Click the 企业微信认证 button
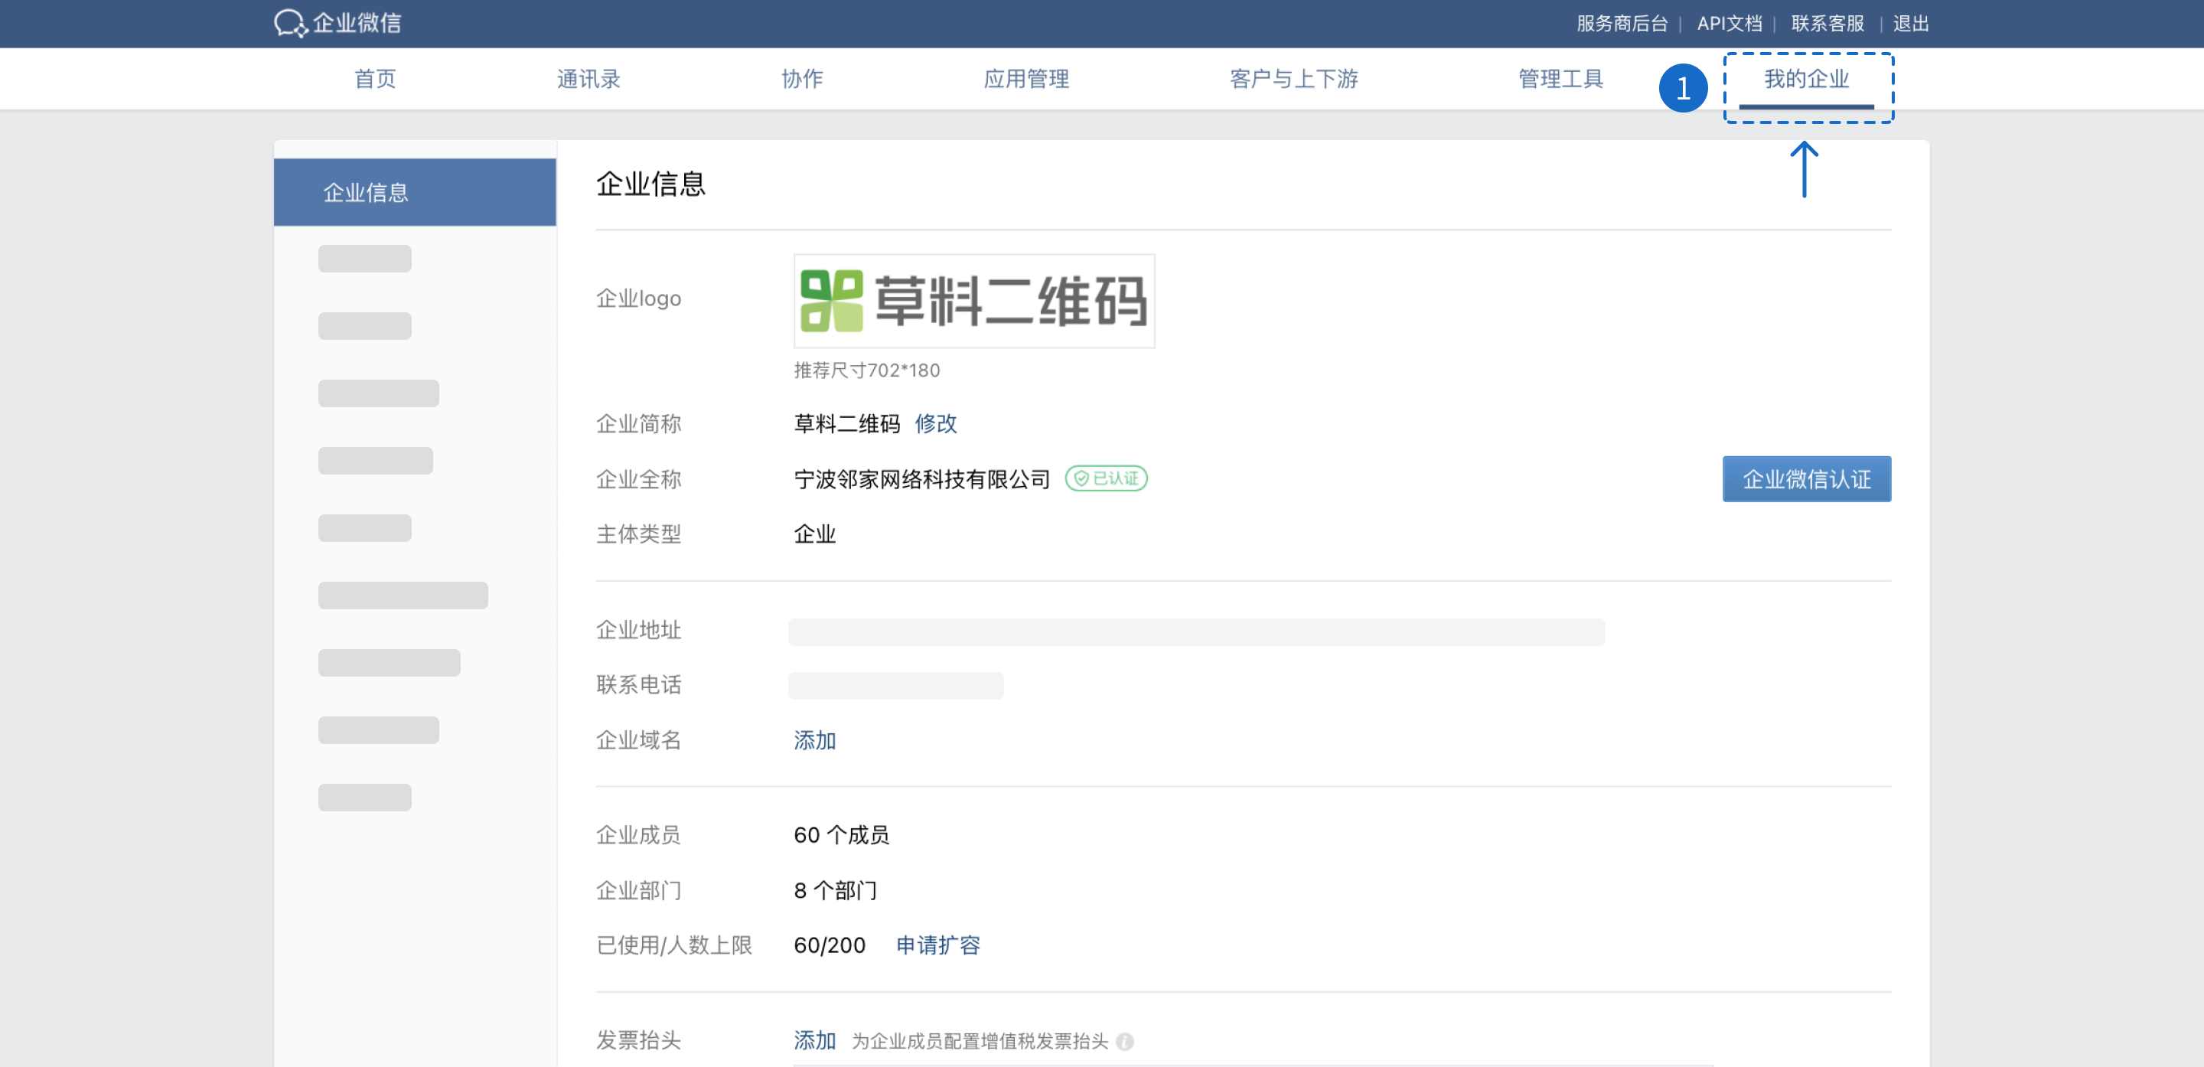The height and width of the screenshot is (1067, 2204). pyautogui.click(x=1806, y=478)
